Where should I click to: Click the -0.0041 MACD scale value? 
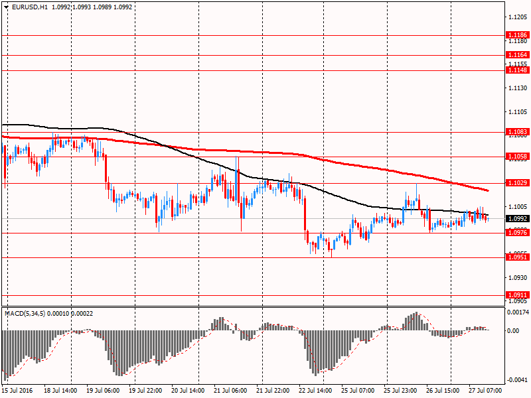point(518,380)
